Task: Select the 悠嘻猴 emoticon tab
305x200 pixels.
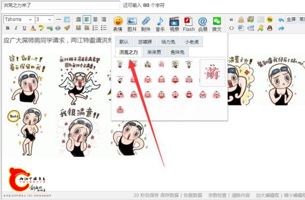Action: pos(145,42)
